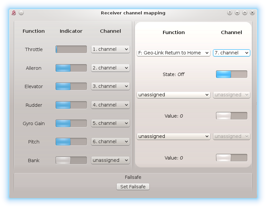Click the Bank indicator bar

pos(71,160)
